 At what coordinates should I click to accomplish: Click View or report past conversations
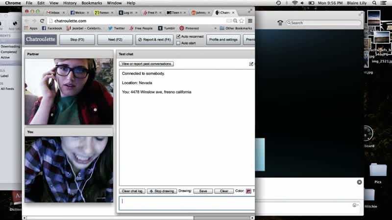coord(146,64)
